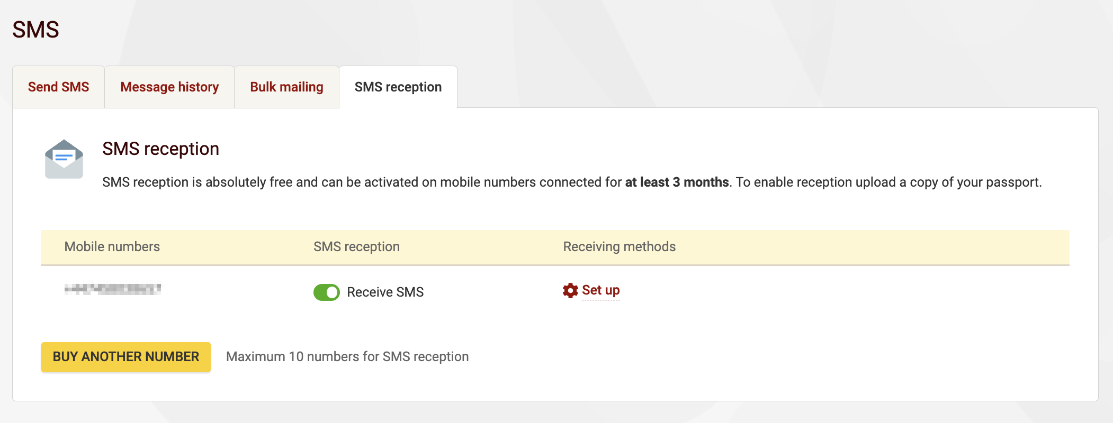The height and width of the screenshot is (423, 1113).
Task: Select the SMS reception tab
Action: click(398, 87)
